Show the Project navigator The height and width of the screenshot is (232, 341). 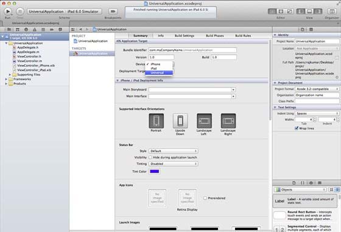pos(9,30)
